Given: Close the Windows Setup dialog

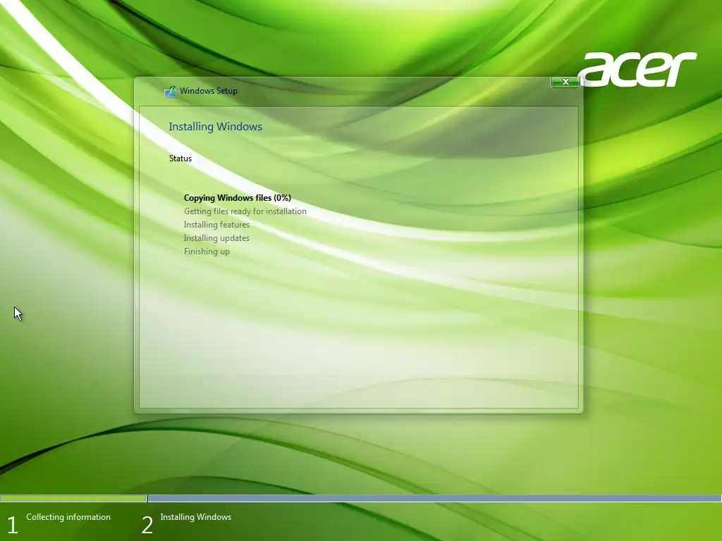Looking at the screenshot, I should tap(565, 82).
